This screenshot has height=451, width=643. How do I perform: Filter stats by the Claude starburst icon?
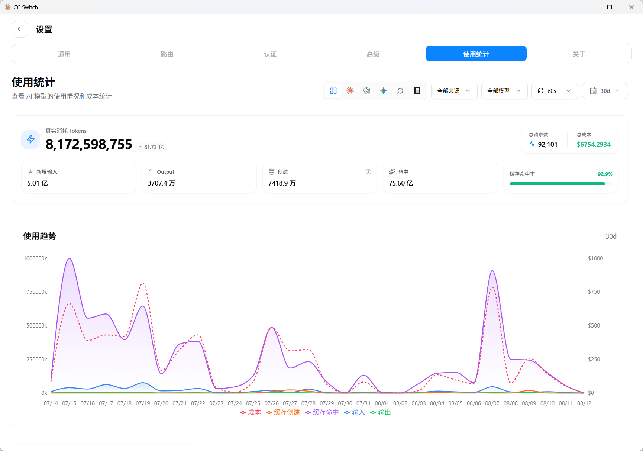pos(350,91)
